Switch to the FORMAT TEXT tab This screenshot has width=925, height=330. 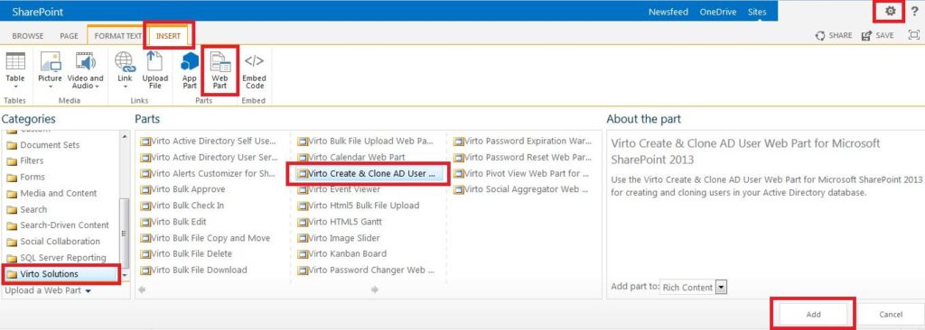pos(118,36)
